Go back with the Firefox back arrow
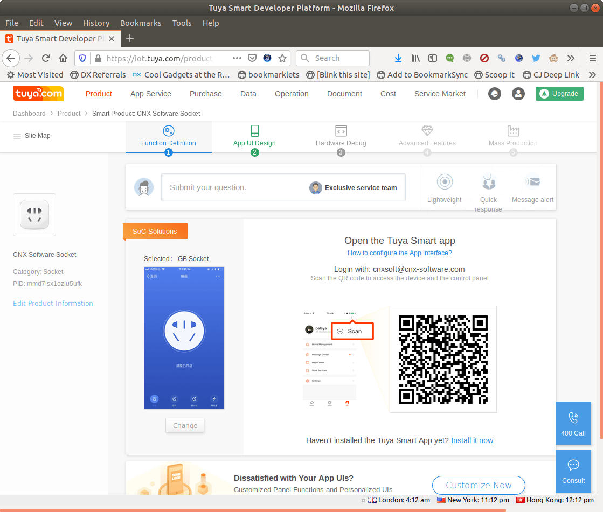 pos(11,58)
